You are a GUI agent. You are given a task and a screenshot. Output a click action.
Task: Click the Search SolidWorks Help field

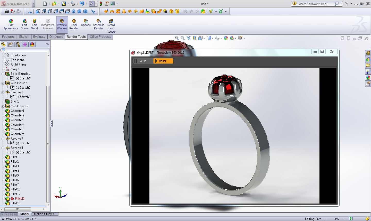click(x=316, y=4)
